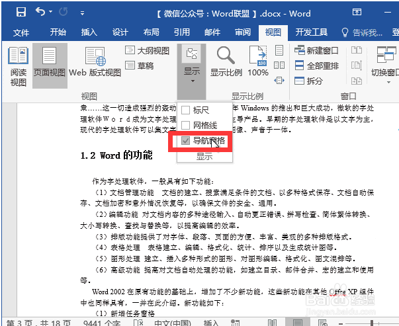Viewport: 399px width, 326px height.
Task: Click 新建窗口 to open a new window
Action: click(316, 50)
